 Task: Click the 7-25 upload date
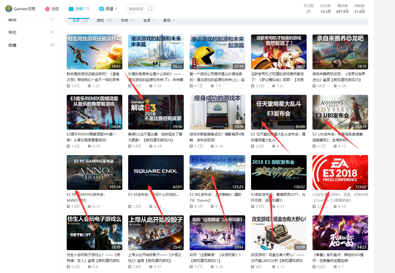pyautogui.click(x=94, y=86)
